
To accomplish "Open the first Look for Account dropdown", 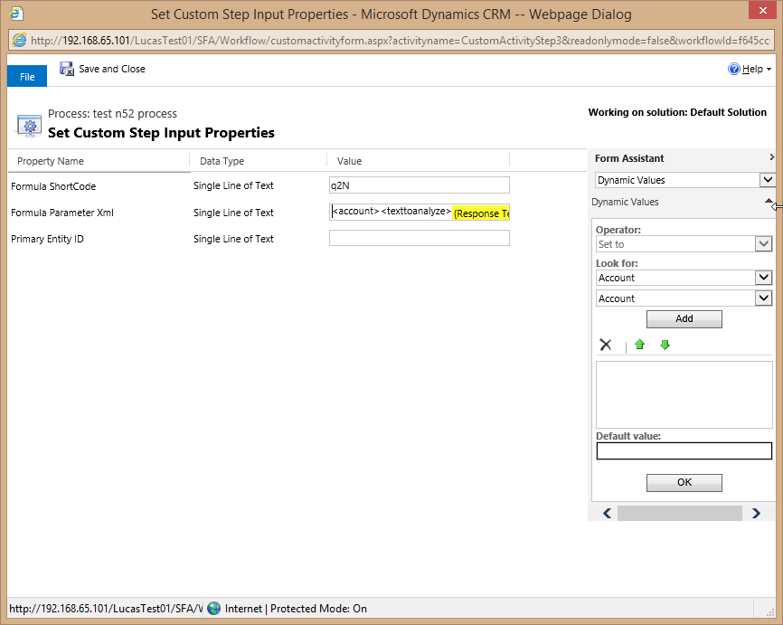I will point(763,278).
